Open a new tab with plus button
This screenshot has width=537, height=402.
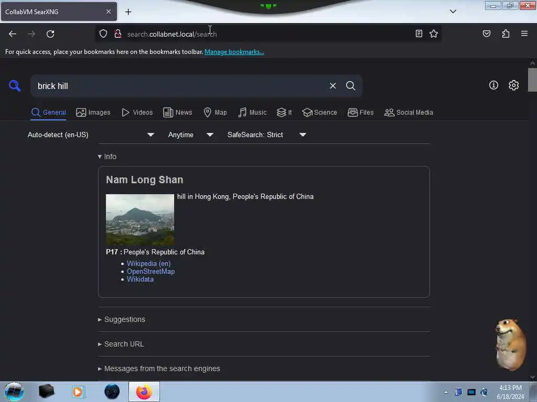[x=128, y=12]
